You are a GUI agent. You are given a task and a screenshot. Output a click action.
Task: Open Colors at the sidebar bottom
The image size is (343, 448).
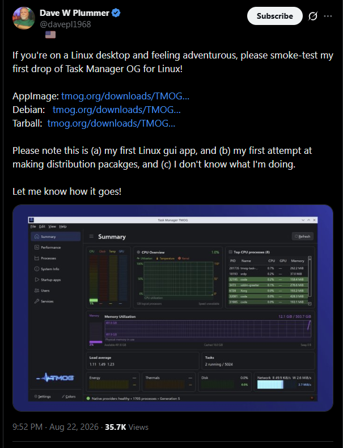click(69, 396)
